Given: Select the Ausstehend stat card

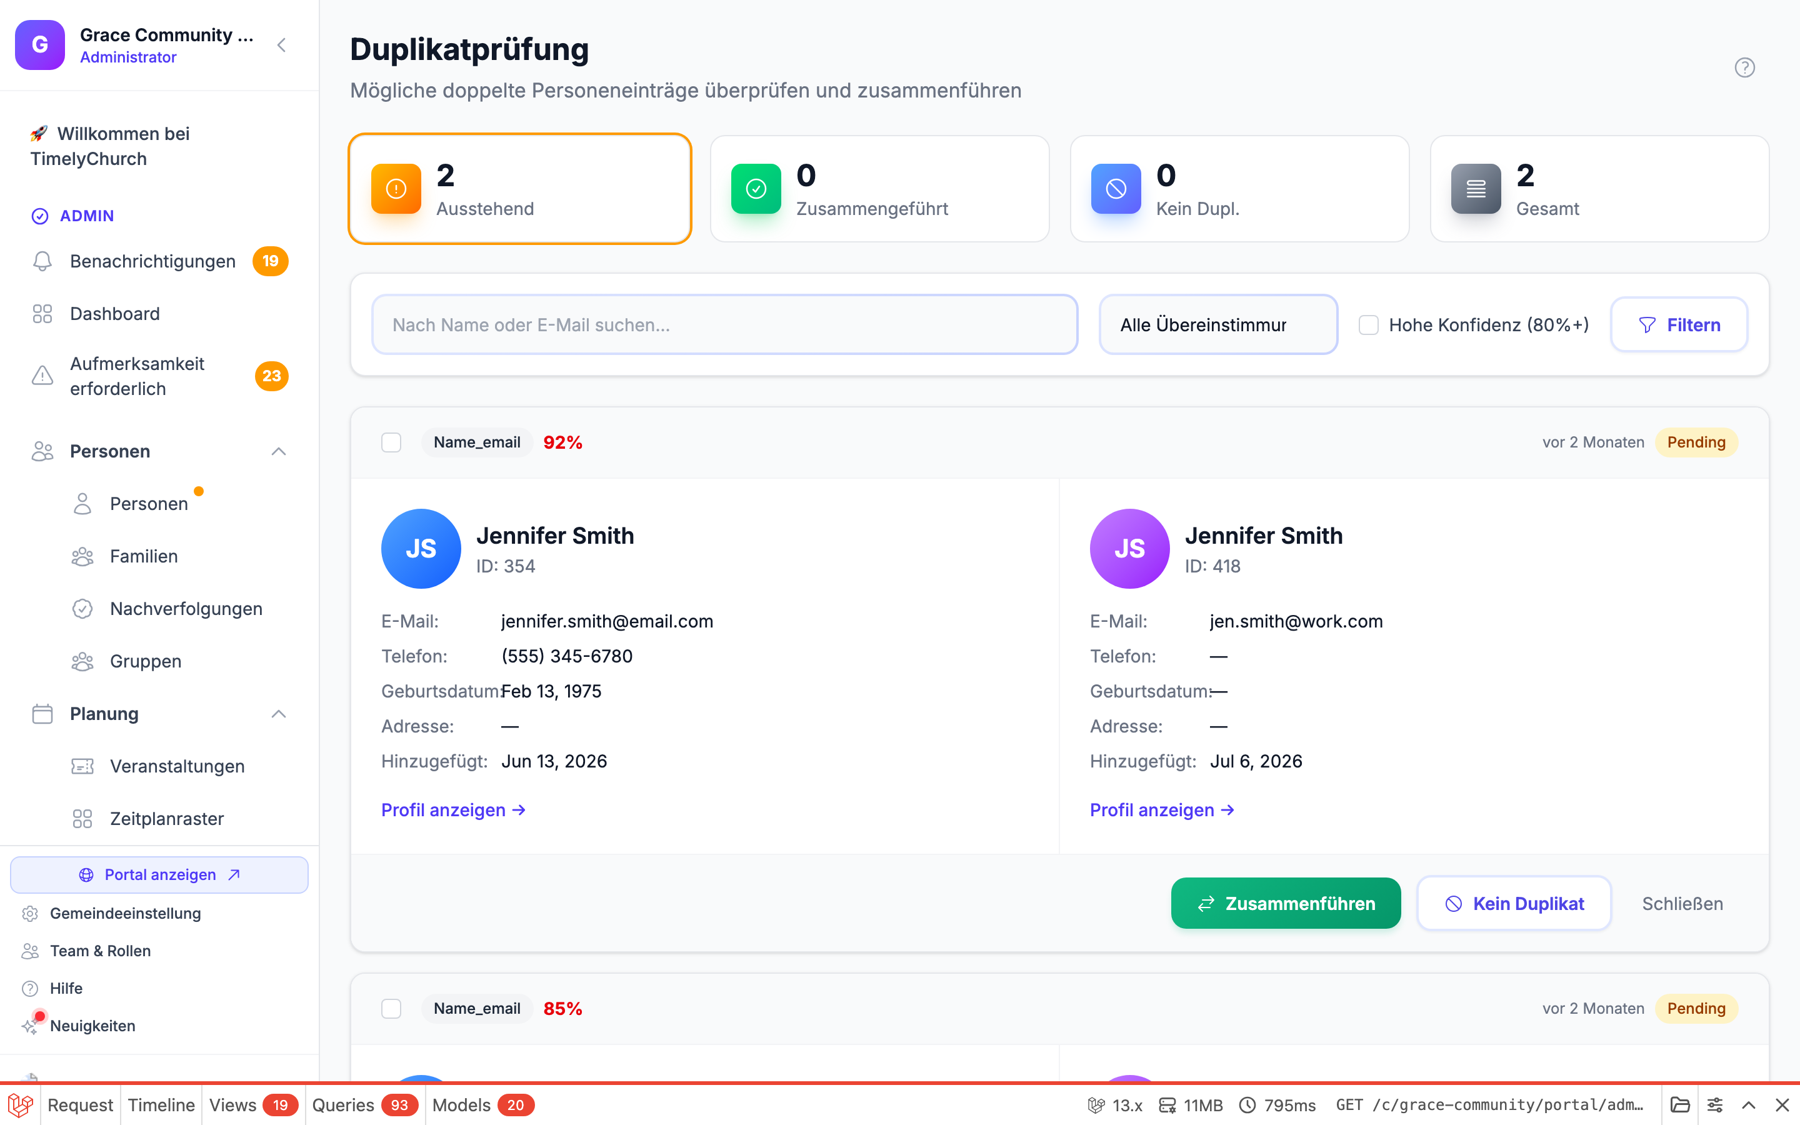Looking at the screenshot, I should point(520,189).
